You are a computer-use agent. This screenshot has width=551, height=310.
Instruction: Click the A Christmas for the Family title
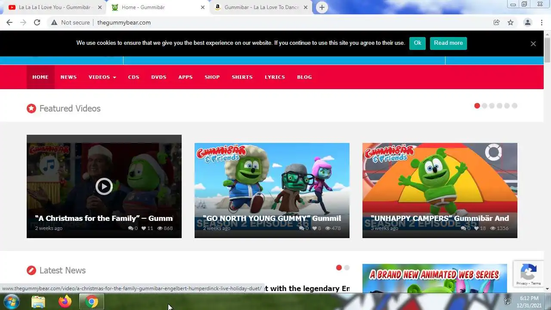104,218
